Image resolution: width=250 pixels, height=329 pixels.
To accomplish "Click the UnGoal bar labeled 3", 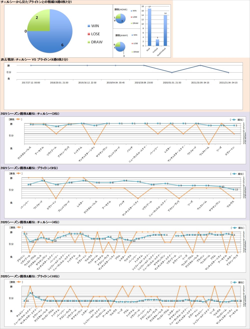I will coord(157,42).
